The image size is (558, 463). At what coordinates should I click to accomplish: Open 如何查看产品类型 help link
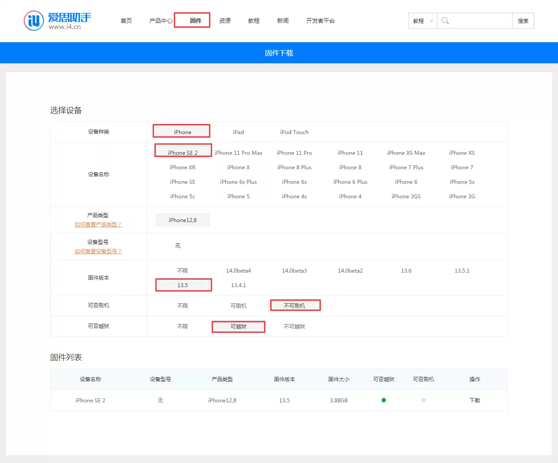[x=98, y=225]
